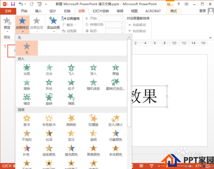Click the slide show icon in status bar

click(152, 166)
